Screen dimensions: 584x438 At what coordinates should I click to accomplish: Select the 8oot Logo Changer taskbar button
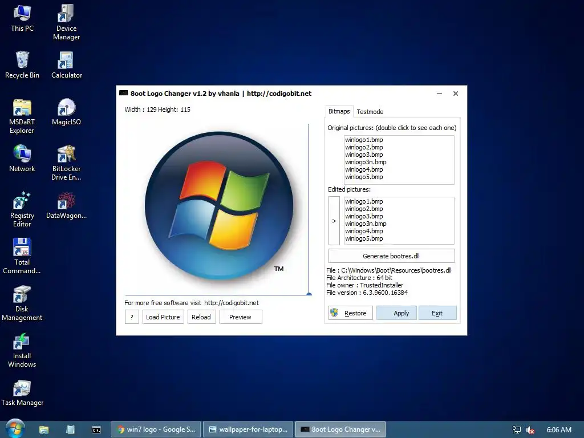point(340,429)
